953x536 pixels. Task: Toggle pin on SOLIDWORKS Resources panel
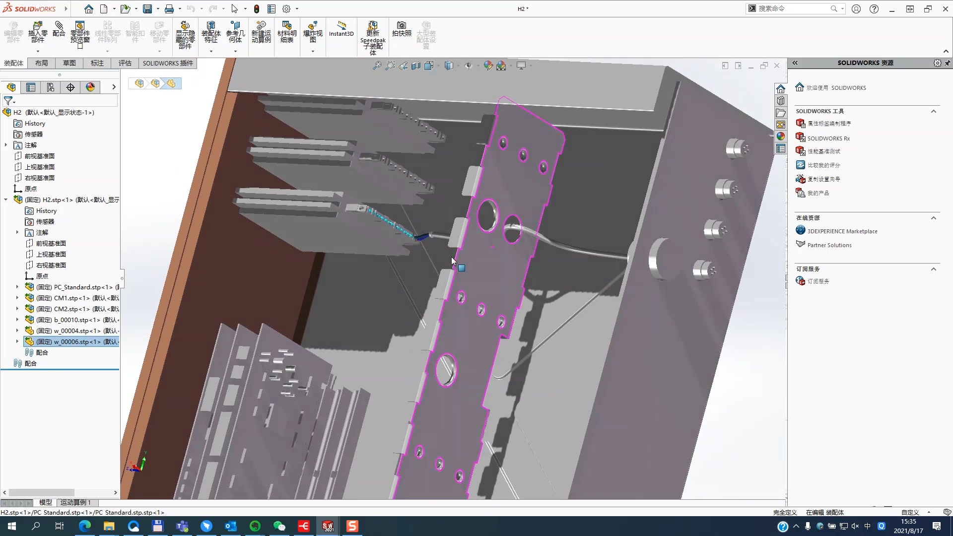coord(947,63)
